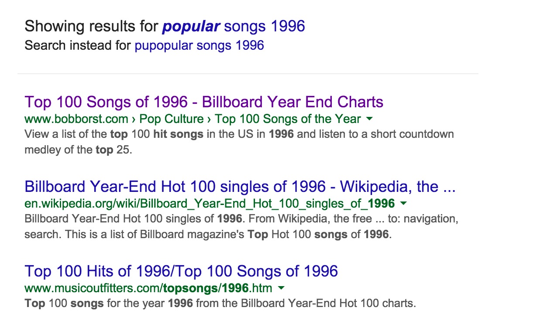
Task: Click the horizontal divider above the results
Action: click(x=248, y=74)
